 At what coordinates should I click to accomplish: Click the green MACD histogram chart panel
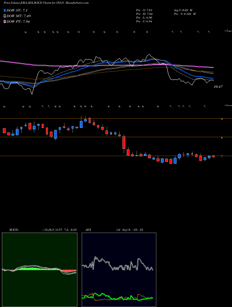click(39, 270)
